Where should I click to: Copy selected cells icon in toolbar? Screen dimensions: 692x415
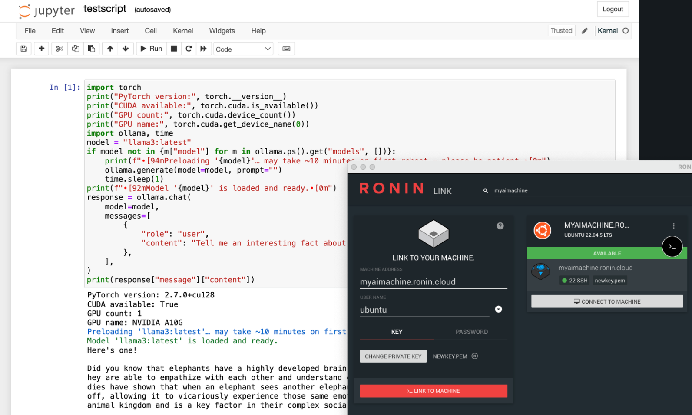[x=76, y=49]
